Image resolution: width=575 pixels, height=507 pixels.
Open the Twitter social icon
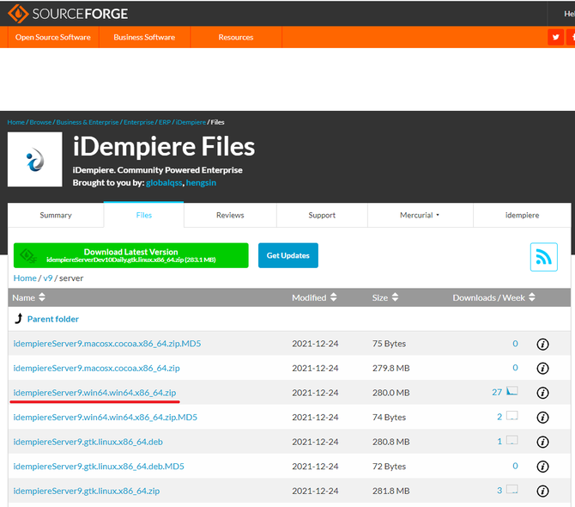555,37
